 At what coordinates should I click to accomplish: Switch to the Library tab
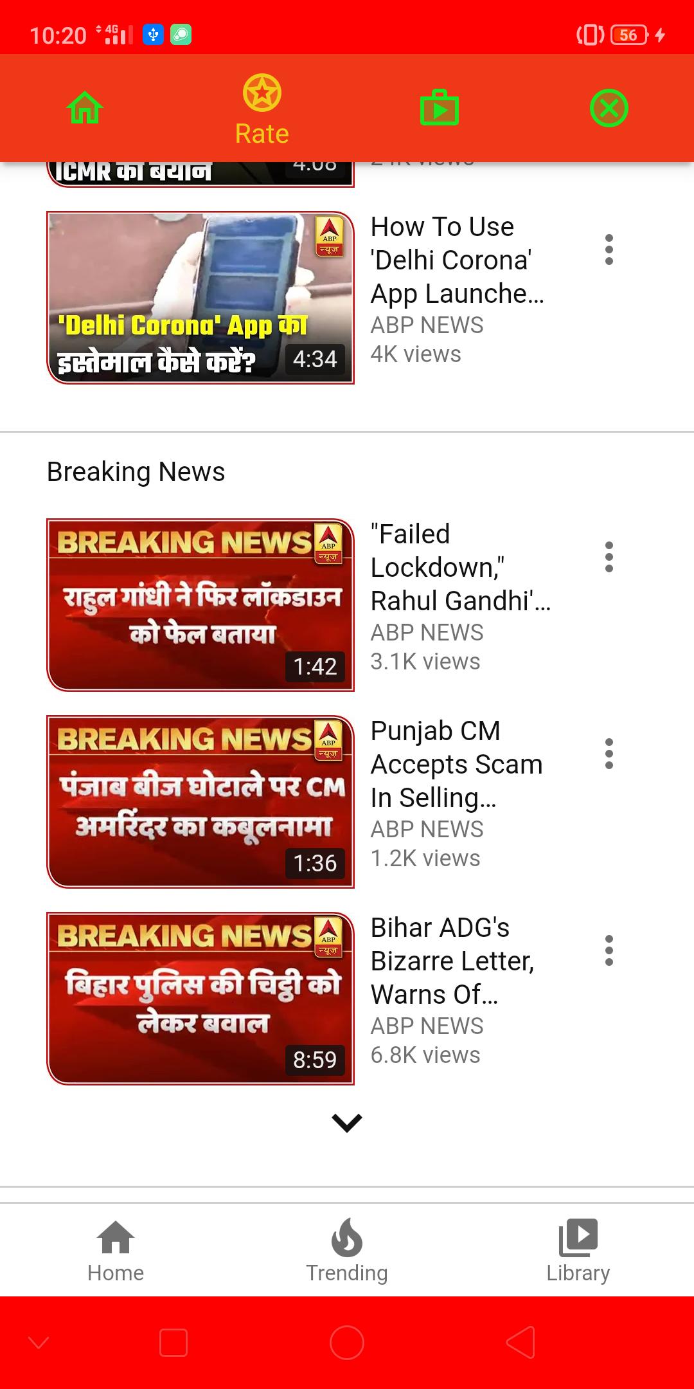pyautogui.click(x=578, y=1251)
